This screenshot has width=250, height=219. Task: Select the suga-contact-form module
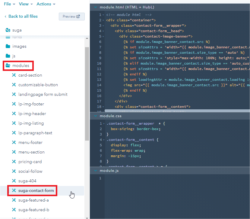pyautogui.click(x=36, y=190)
